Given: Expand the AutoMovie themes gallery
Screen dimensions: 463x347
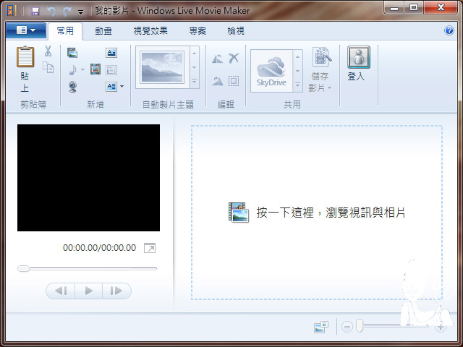Looking at the screenshot, I should (195, 81).
